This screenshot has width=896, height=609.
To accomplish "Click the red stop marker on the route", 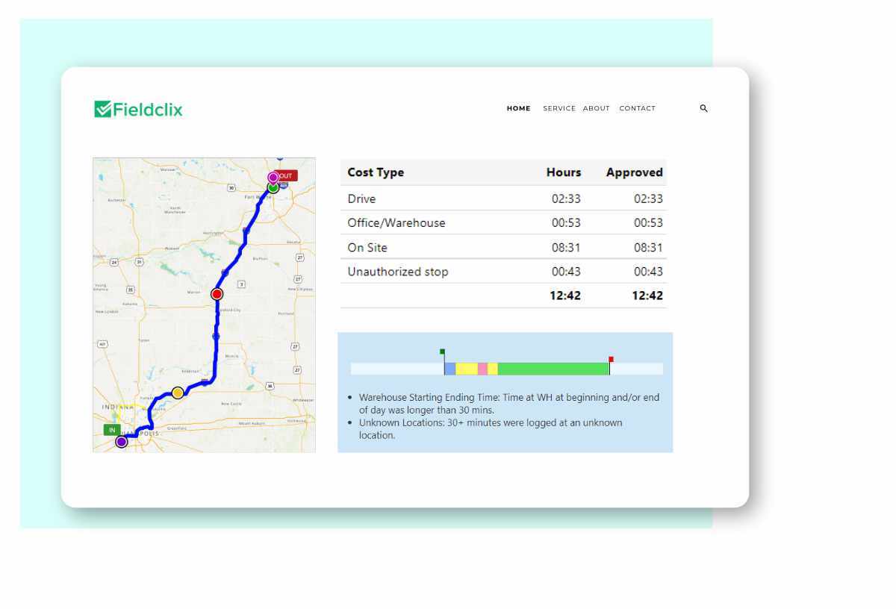I will coord(217,294).
